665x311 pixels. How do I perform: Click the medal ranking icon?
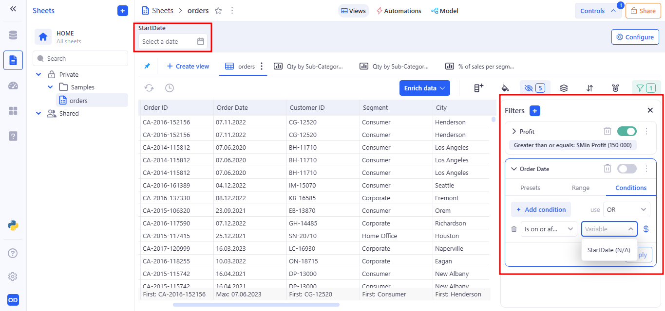(616, 88)
